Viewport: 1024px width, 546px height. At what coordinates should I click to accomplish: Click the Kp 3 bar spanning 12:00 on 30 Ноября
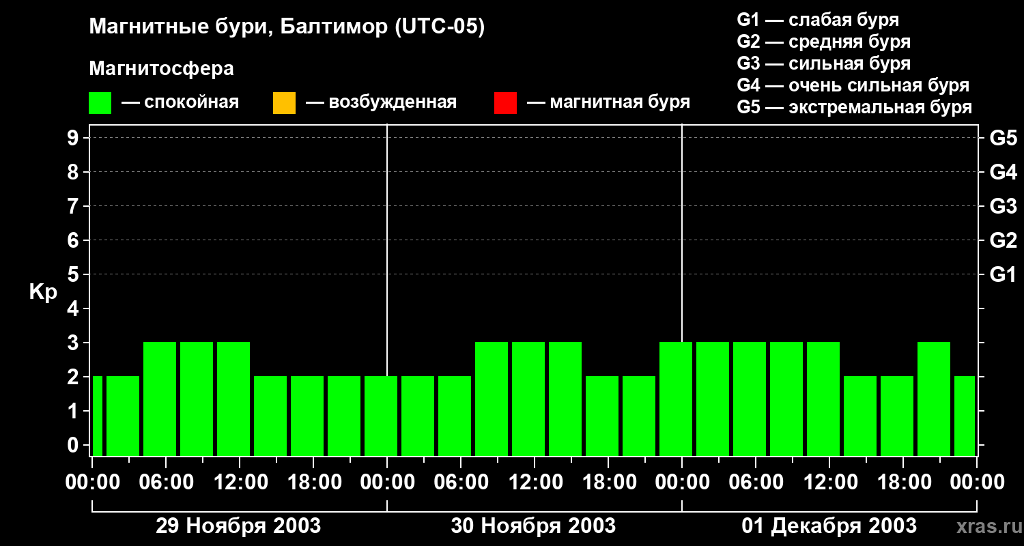tap(528, 399)
